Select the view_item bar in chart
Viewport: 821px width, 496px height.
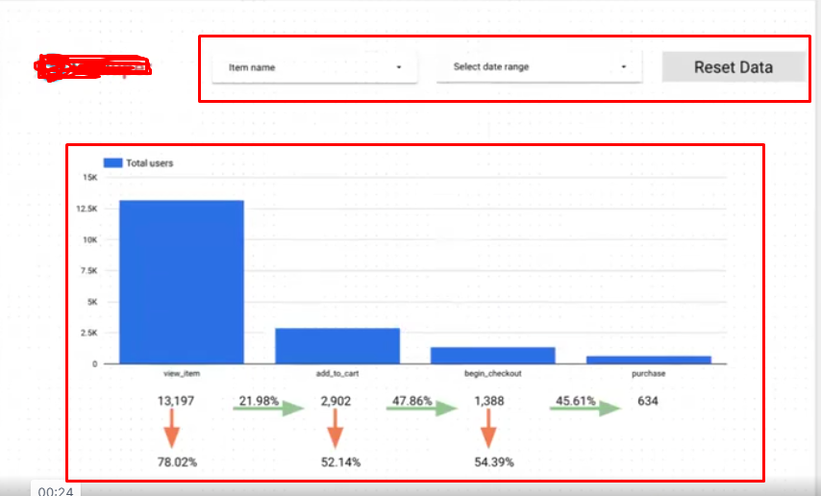click(181, 282)
